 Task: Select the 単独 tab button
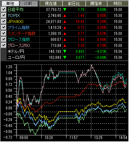[10, 3]
